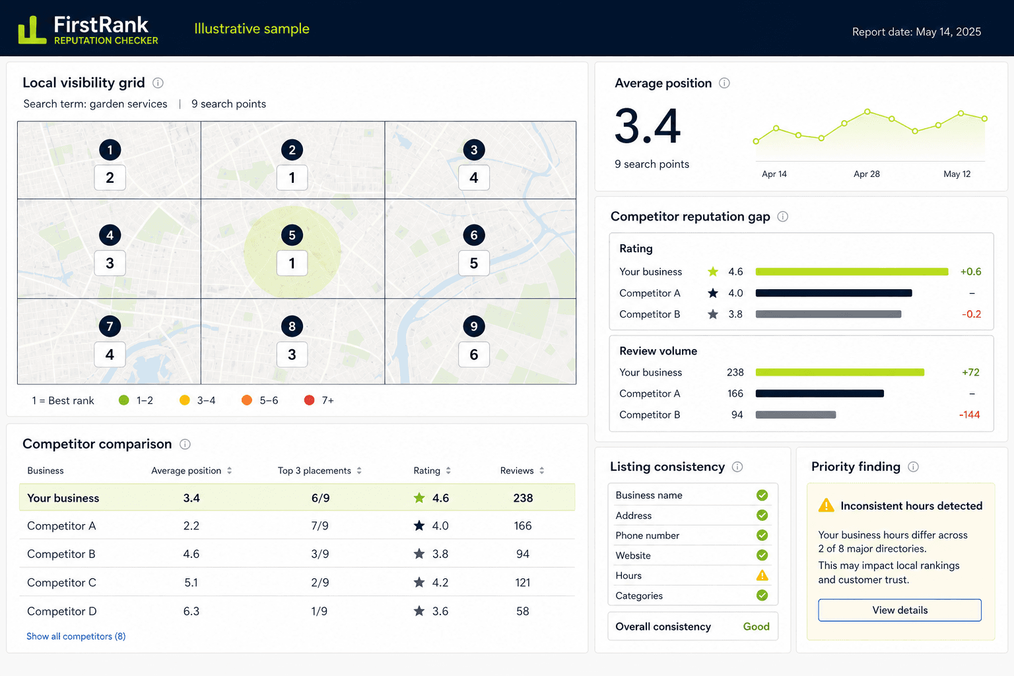Open the Competitor comparison info icon
Screen dimensions: 1014x676
pos(185,444)
